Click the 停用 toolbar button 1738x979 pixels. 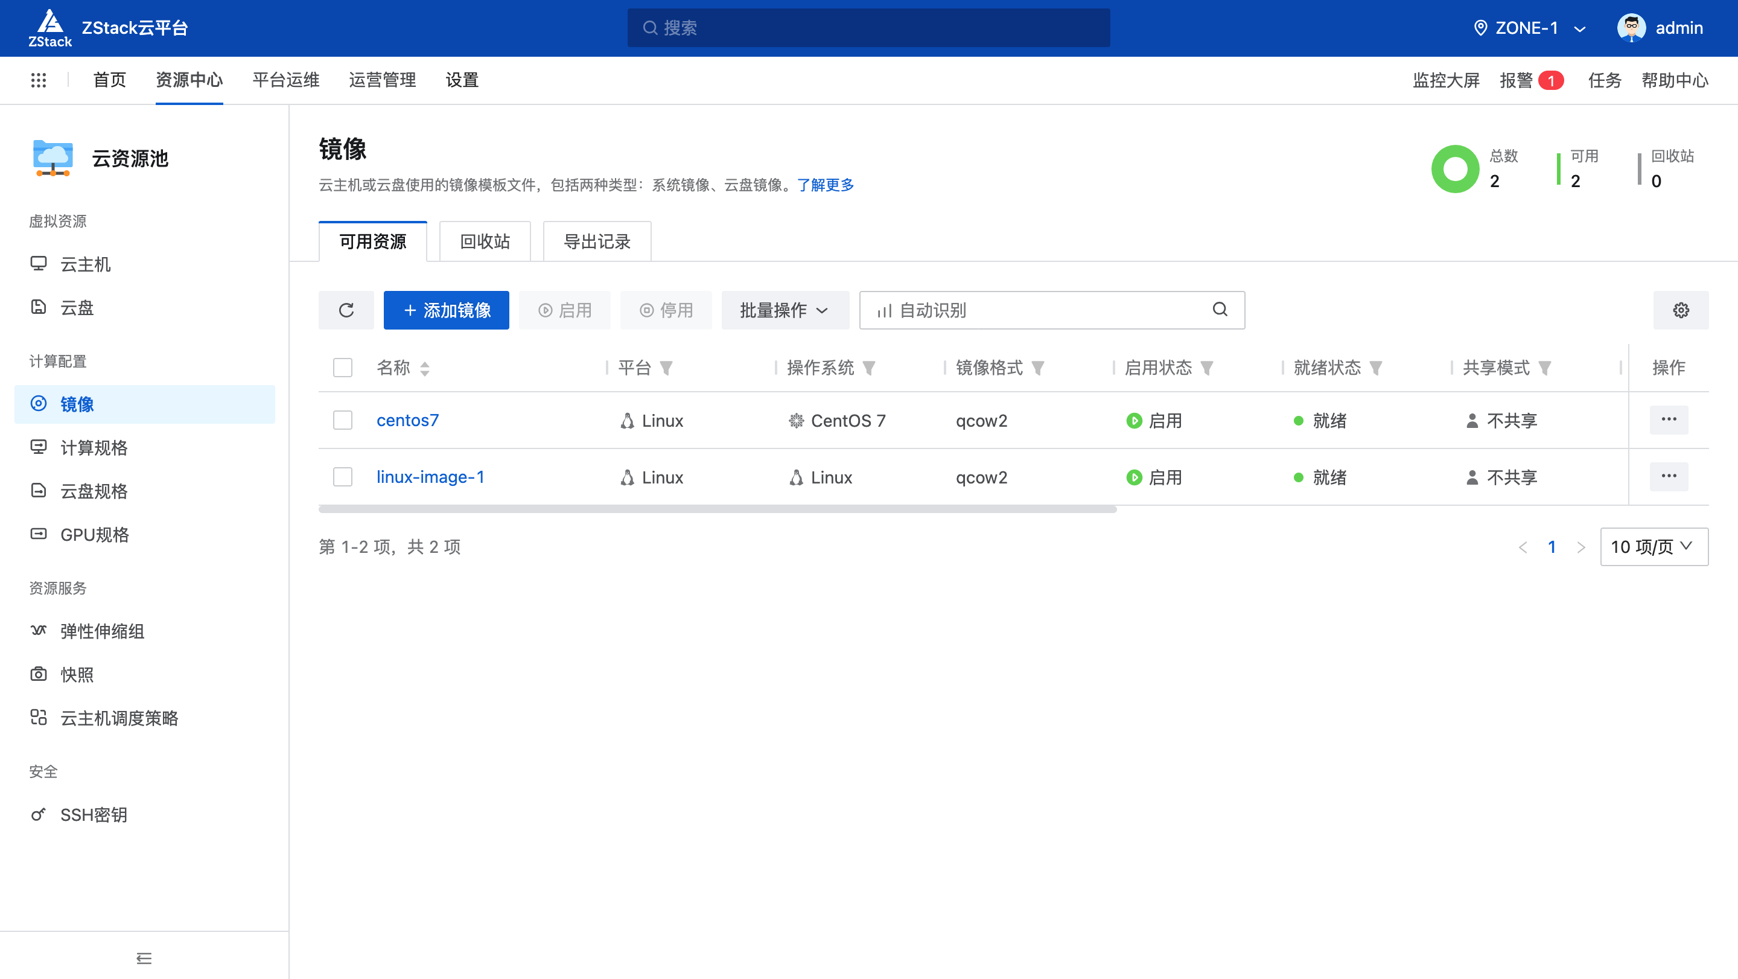pos(666,310)
